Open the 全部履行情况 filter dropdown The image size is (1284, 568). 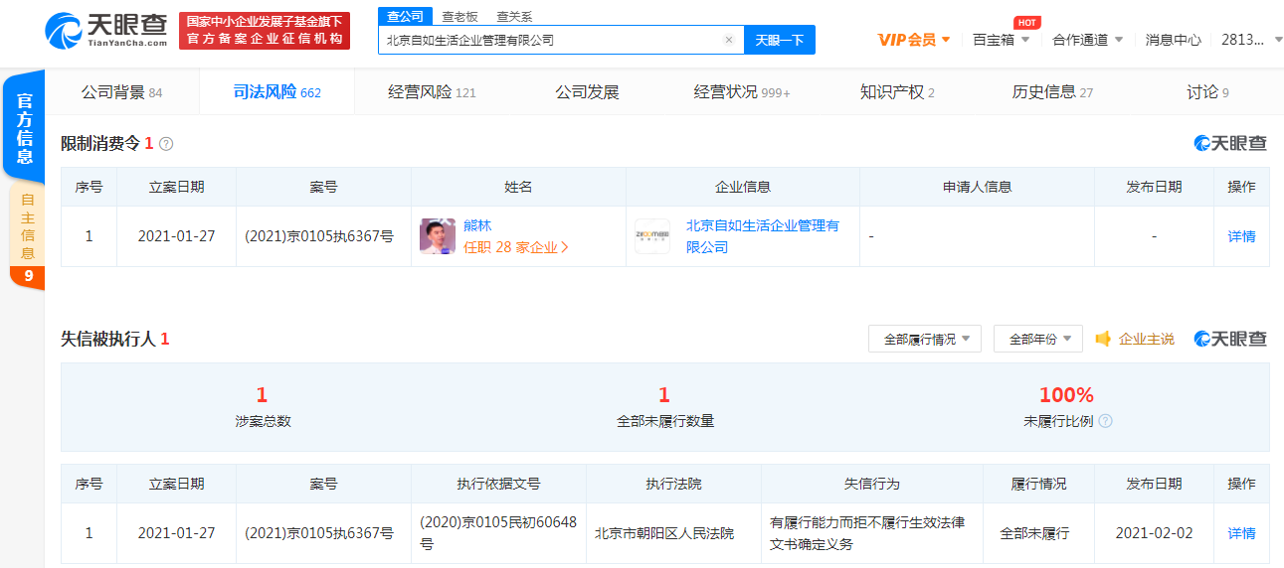tap(925, 339)
